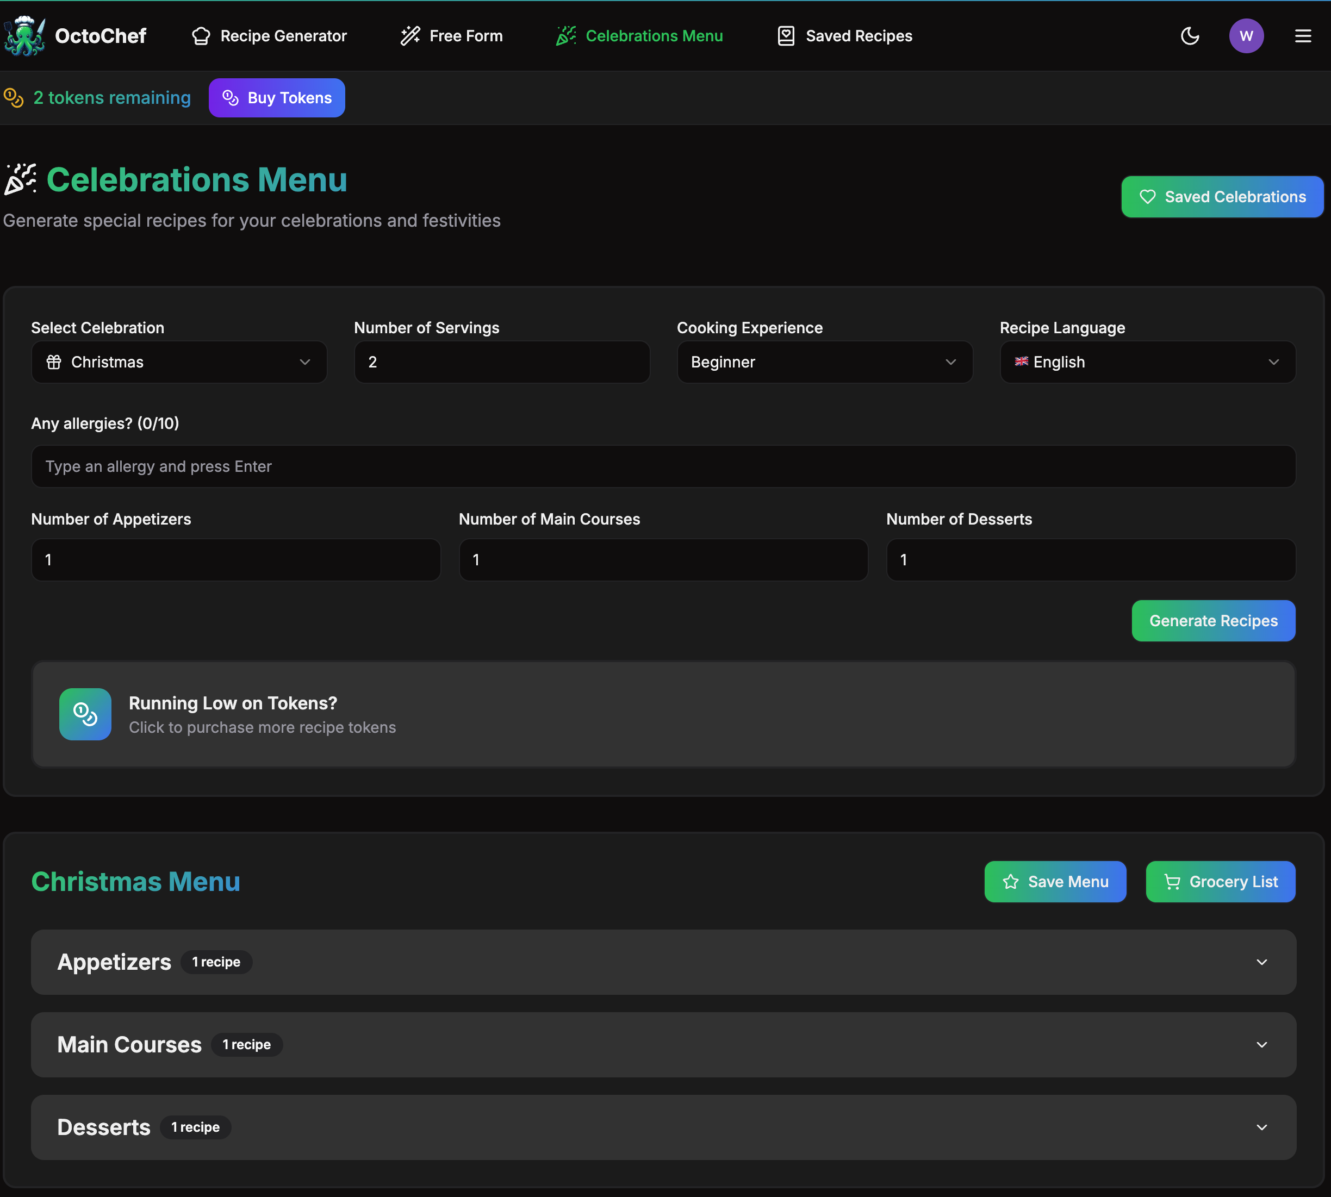The image size is (1331, 1197).
Task: Click the party popper heading icon
Action: coord(21,179)
